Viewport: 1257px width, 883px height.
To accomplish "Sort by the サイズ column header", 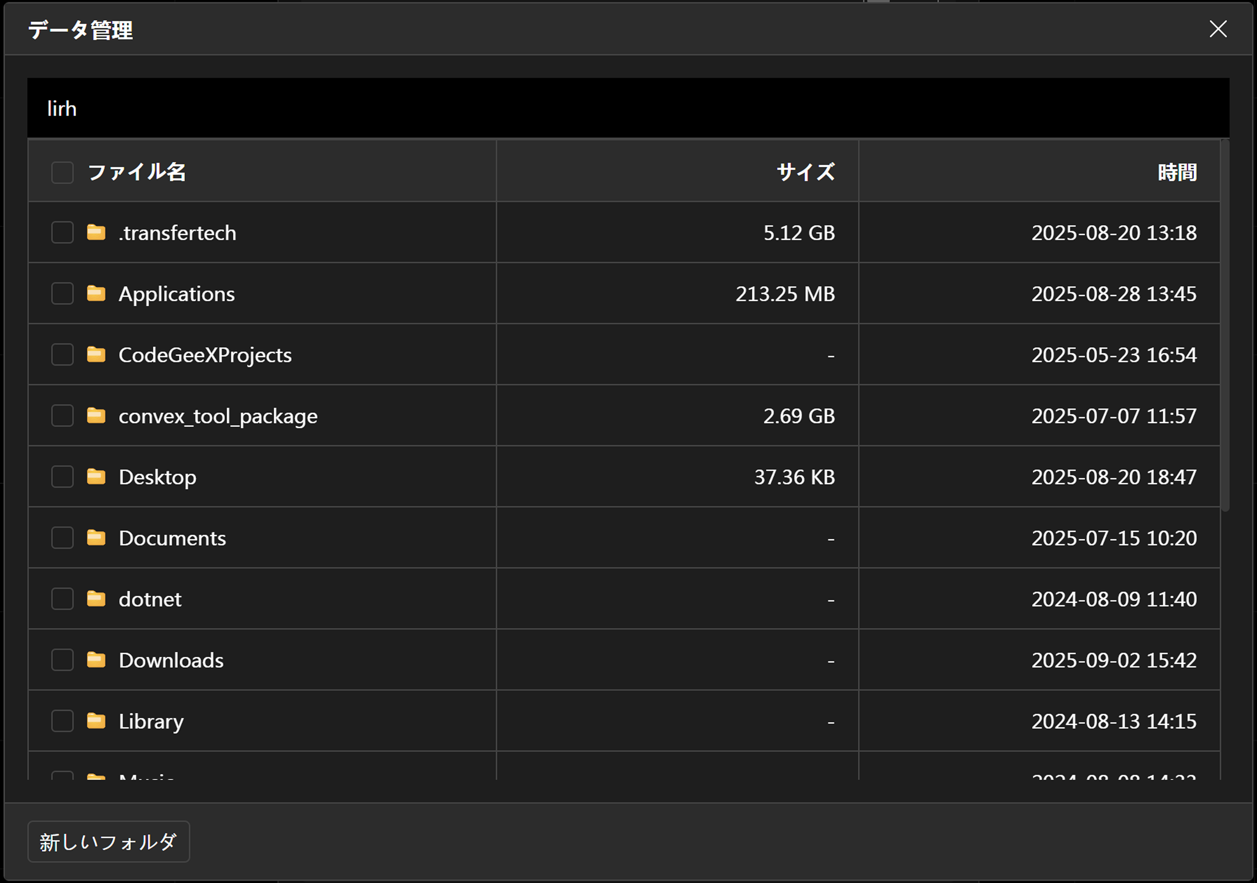I will point(805,172).
